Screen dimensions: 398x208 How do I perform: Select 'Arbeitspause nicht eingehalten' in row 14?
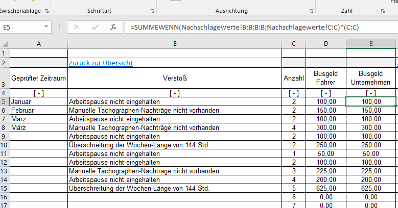pos(175,179)
